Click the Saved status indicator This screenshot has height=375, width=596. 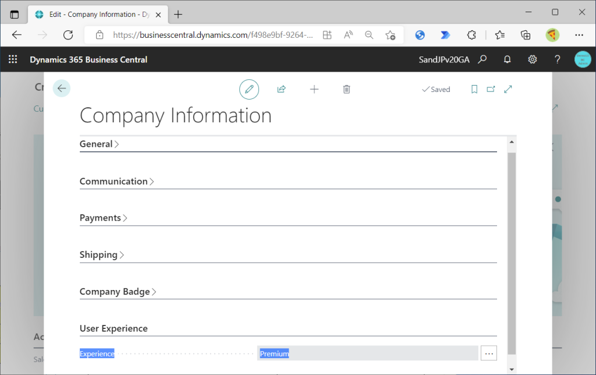436,89
